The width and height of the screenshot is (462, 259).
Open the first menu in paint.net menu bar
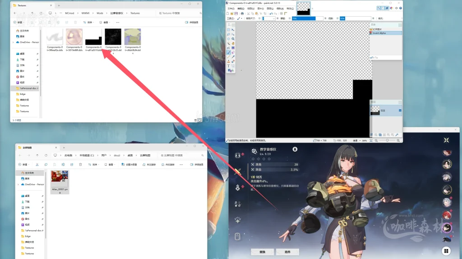click(231, 8)
